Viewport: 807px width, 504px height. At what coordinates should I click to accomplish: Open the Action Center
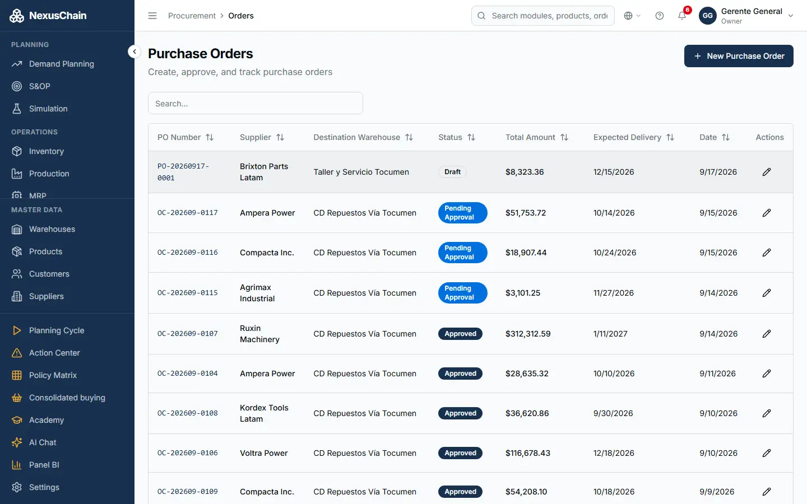pos(54,353)
